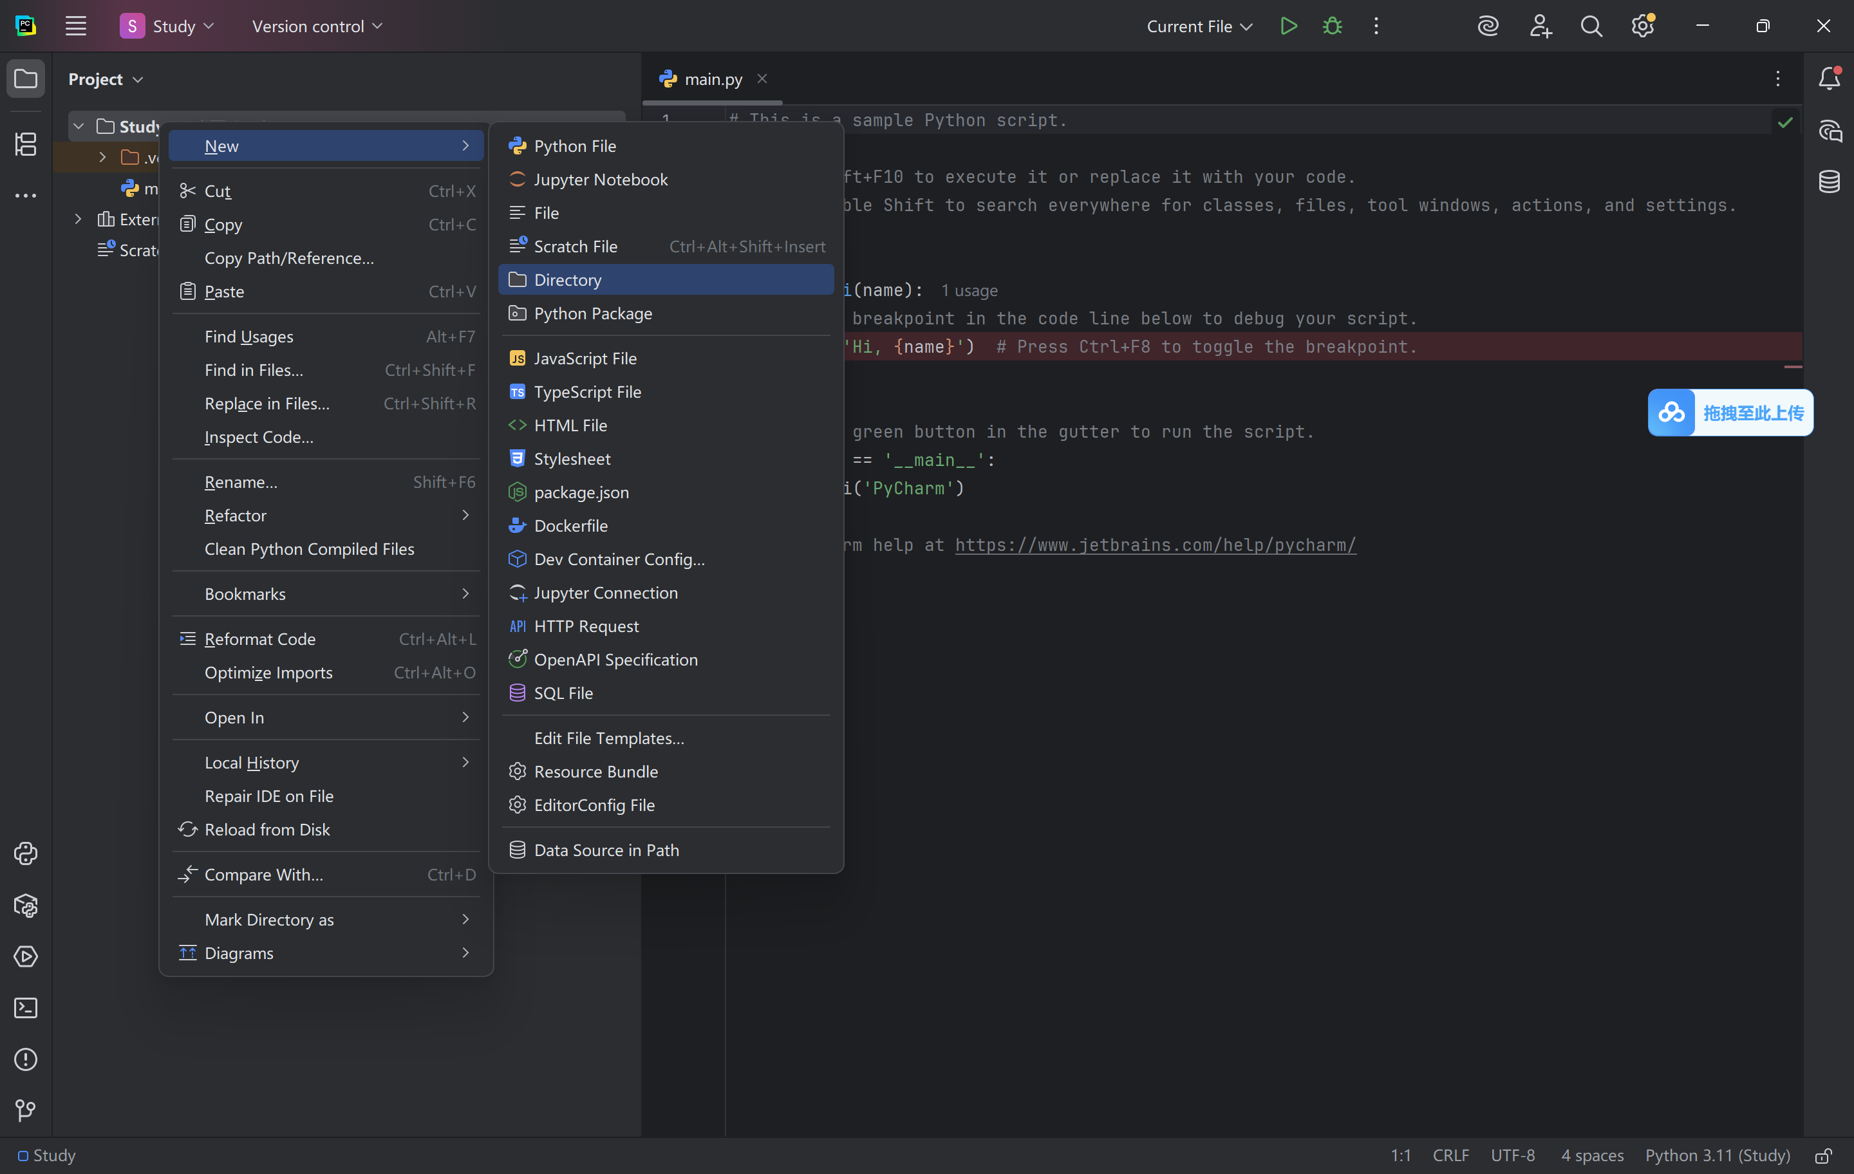This screenshot has width=1854, height=1174.
Task: Click the green Run button
Action: 1288,26
